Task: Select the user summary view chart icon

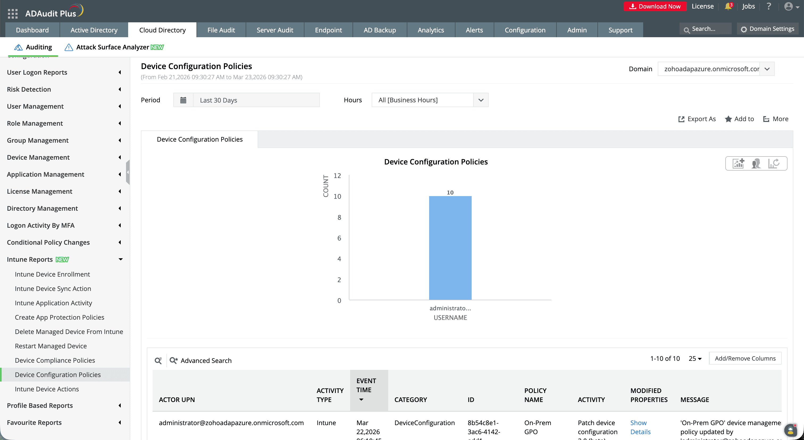Action: (x=756, y=163)
